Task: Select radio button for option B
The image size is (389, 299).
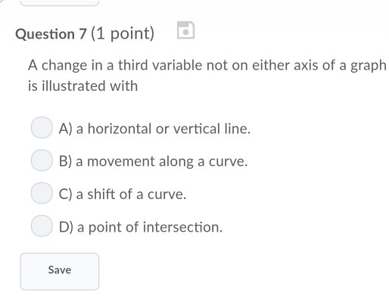Action: 42,160
